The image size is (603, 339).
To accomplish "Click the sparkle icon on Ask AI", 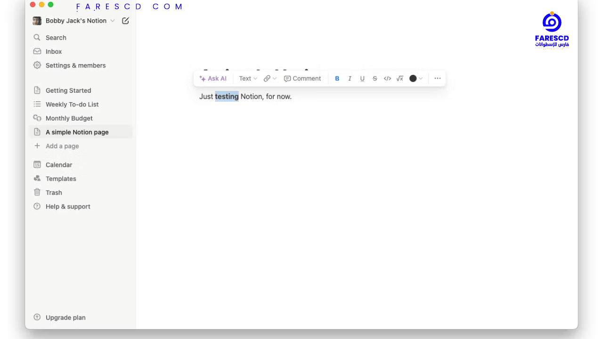I will click(203, 79).
